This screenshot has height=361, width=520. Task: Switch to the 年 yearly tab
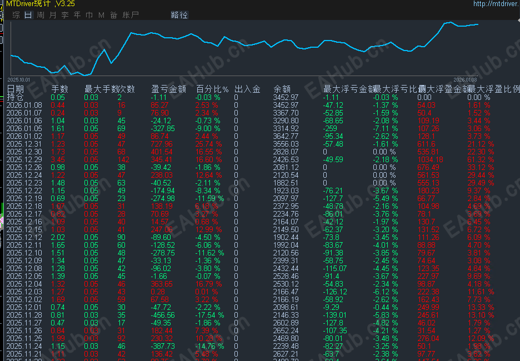[x=77, y=15]
